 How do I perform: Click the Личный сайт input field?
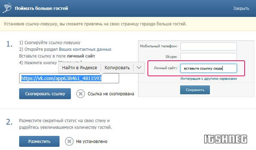click(208, 68)
